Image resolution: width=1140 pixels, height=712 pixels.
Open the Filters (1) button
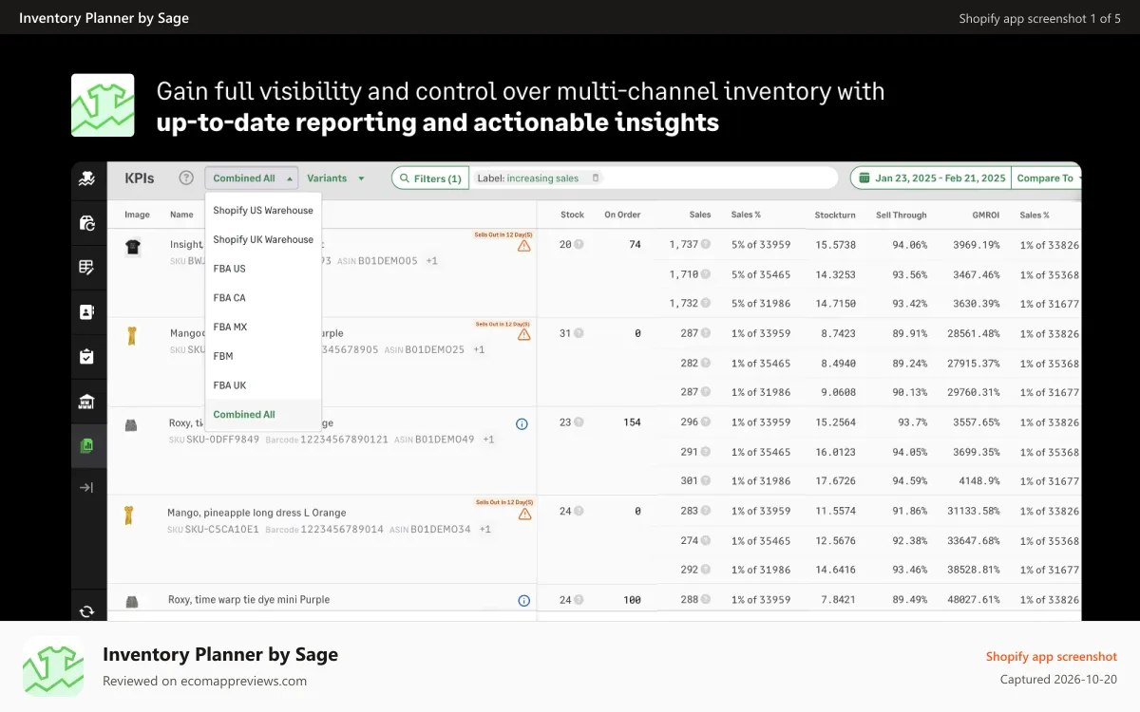pos(430,178)
